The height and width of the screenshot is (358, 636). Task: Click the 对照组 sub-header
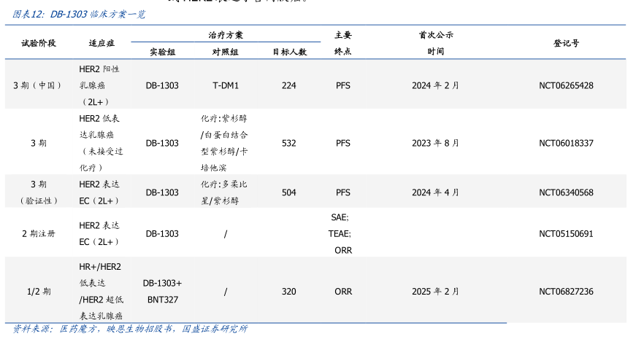[x=226, y=52]
